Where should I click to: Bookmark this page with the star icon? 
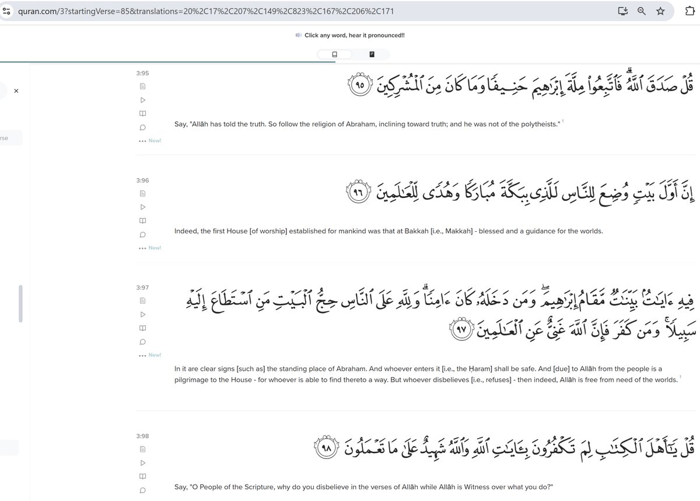pyautogui.click(x=660, y=11)
